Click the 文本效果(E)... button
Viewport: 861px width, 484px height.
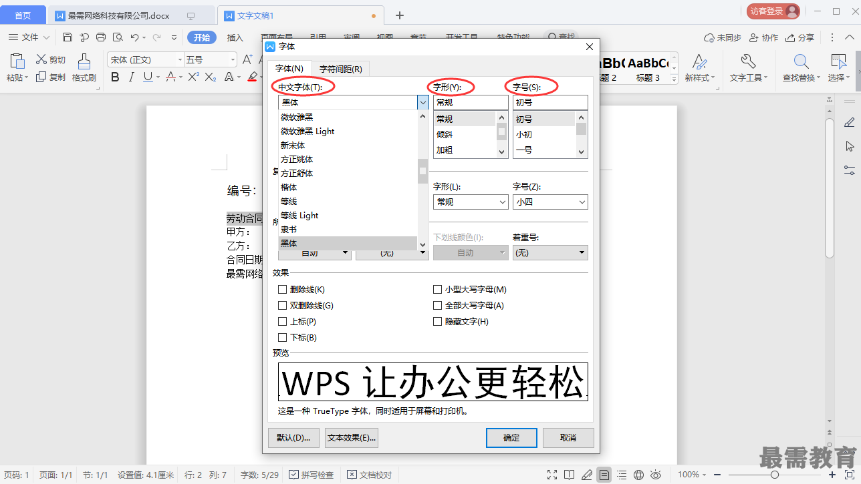coord(352,438)
